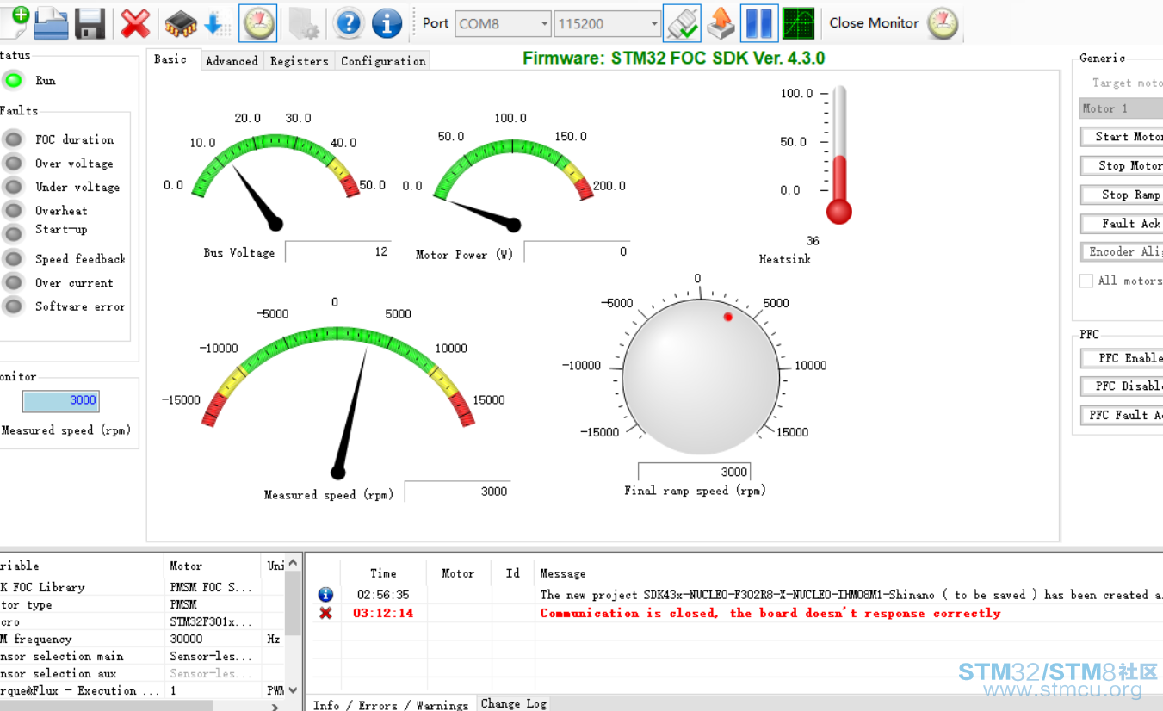Click the PFC Disable button
The width and height of the screenshot is (1163, 711).
pyautogui.click(x=1122, y=386)
